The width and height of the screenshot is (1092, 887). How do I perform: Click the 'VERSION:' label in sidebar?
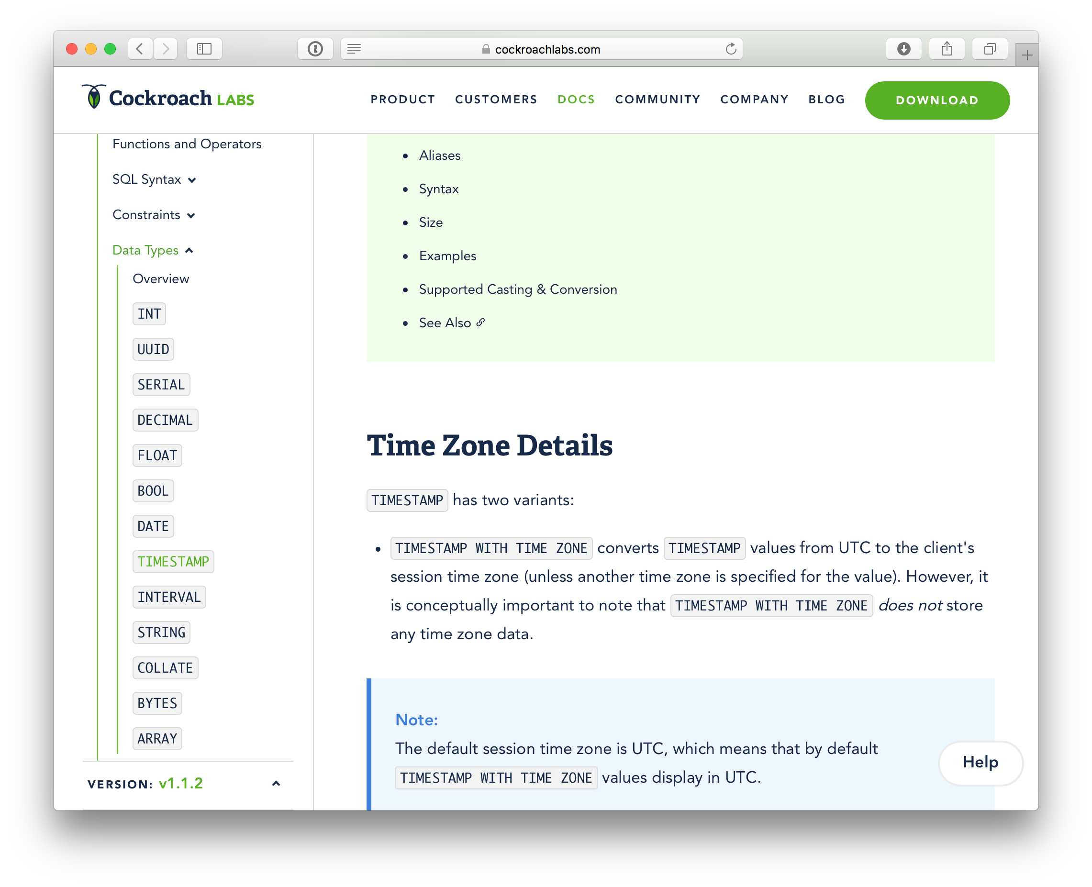point(120,784)
